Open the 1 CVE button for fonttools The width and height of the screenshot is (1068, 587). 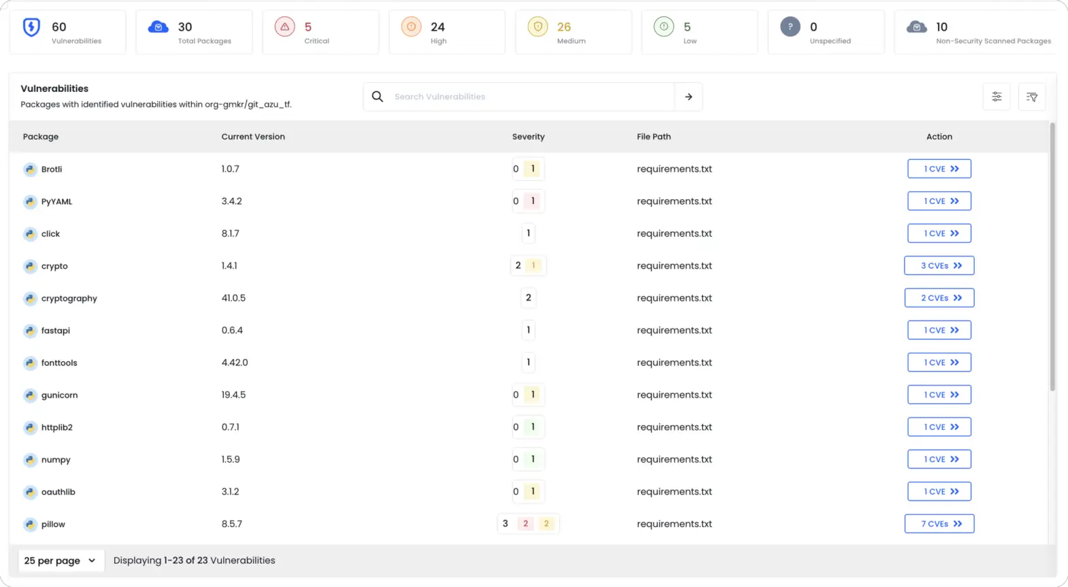tap(939, 363)
